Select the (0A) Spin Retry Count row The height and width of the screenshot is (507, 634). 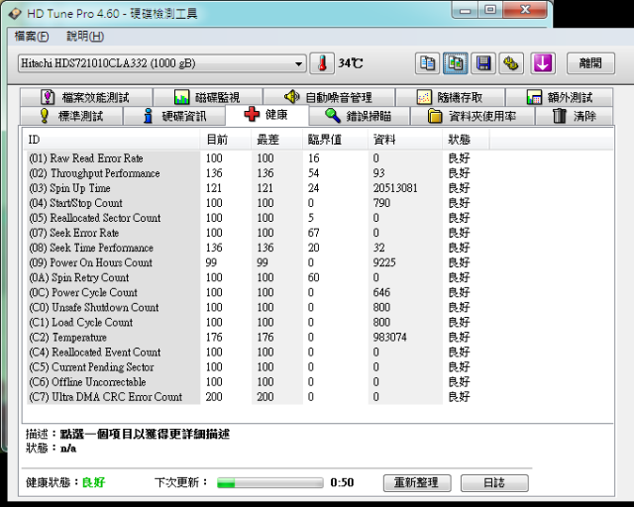pyautogui.click(x=259, y=277)
